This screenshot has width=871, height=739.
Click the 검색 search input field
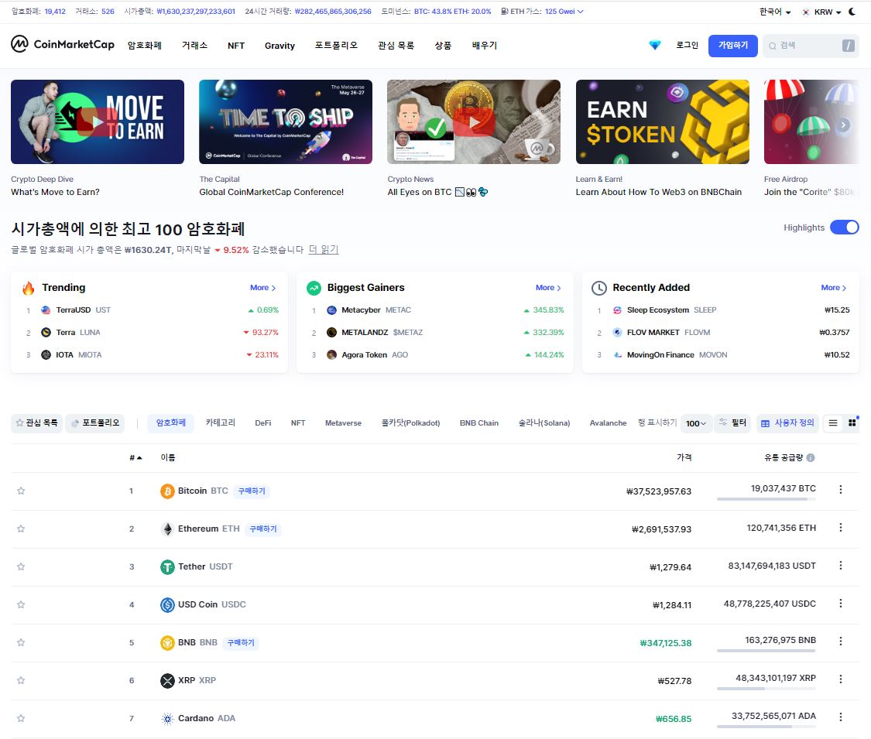pos(811,46)
